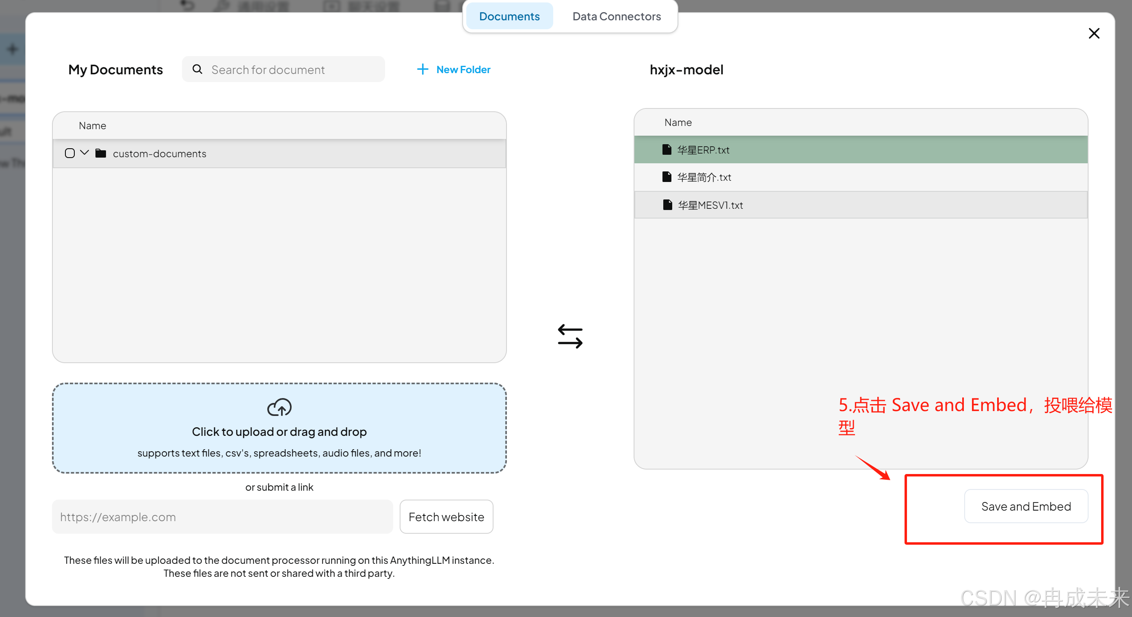This screenshot has width=1132, height=617.
Task: Click the plus icon beside New Folder
Action: [x=422, y=69]
